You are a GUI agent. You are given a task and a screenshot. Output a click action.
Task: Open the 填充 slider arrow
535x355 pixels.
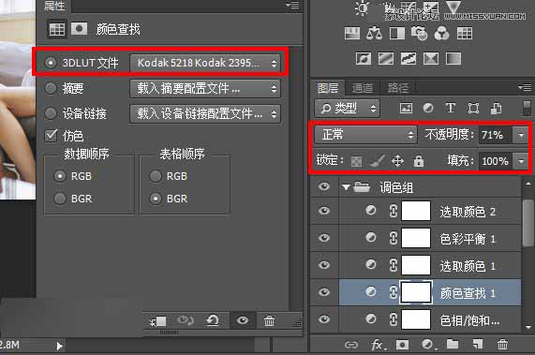[x=521, y=160]
